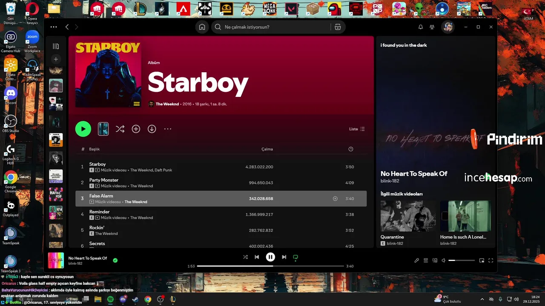Click Google Chrome icon in the taskbar
This screenshot has width=545, height=306.
148,299
